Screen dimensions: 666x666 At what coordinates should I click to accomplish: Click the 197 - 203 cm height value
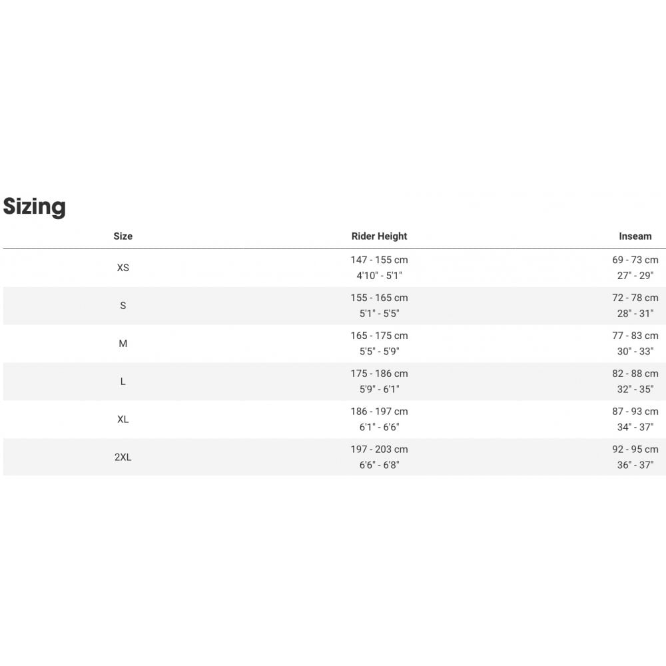click(x=379, y=450)
